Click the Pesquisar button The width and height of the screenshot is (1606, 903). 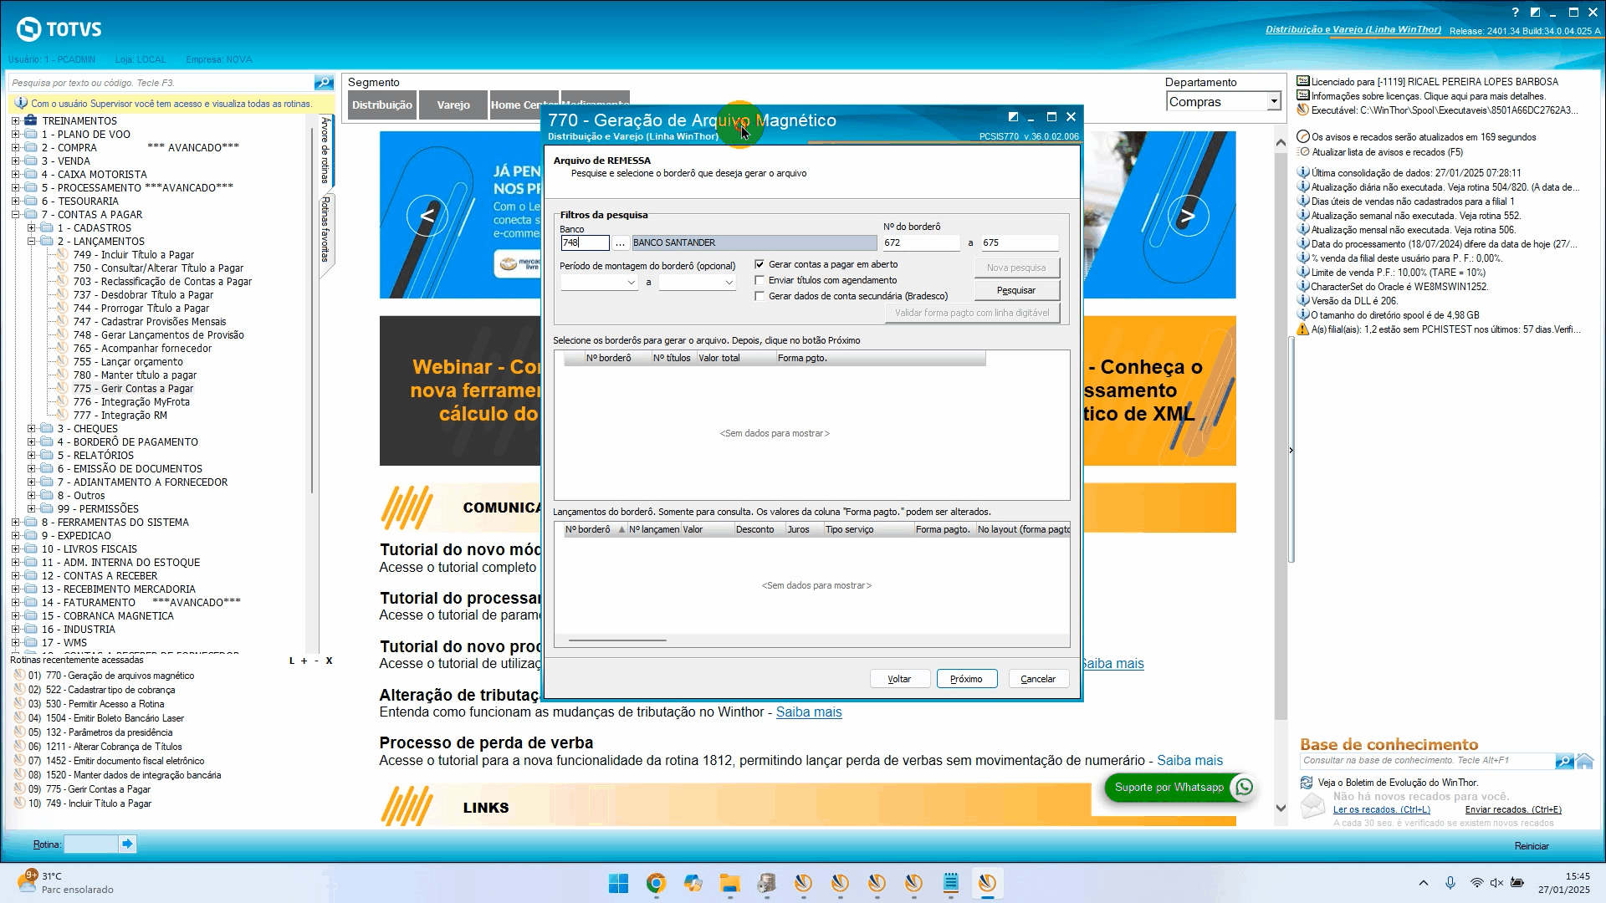[1016, 290]
